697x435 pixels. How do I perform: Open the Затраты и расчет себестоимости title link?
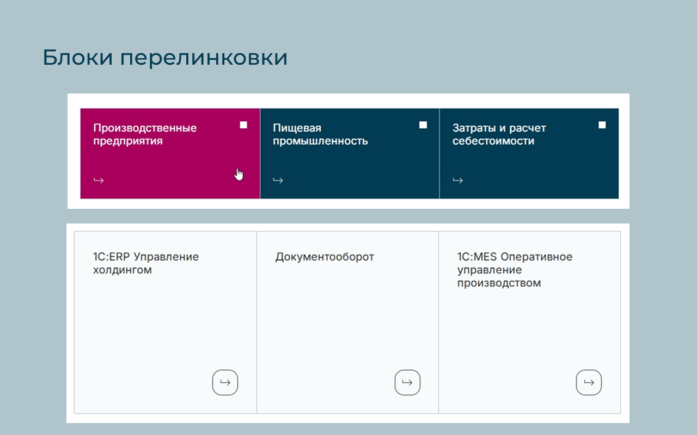(499, 135)
